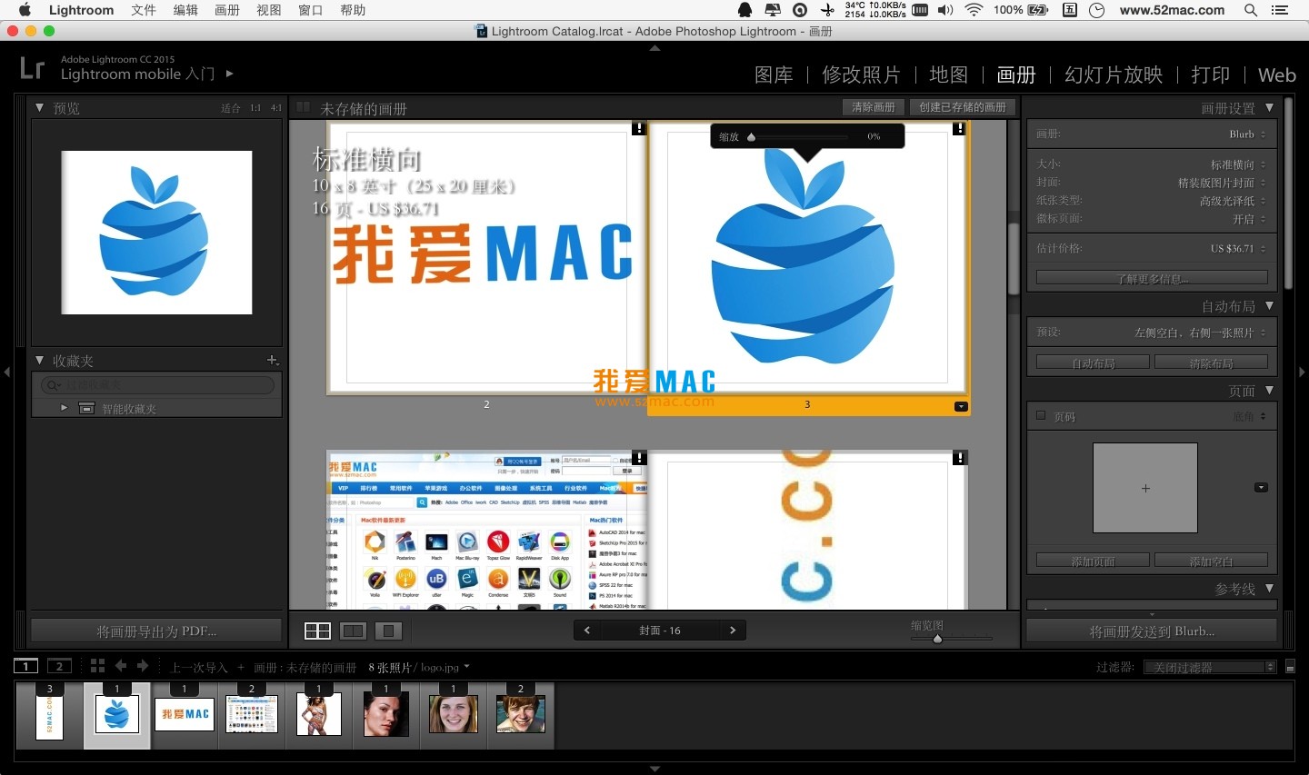Screen dimensions: 1309x775
Task: Open the Wi-Fi status menu
Action: coord(974,10)
